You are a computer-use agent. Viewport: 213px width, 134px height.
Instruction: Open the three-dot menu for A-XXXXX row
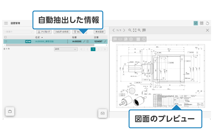click(67, 41)
